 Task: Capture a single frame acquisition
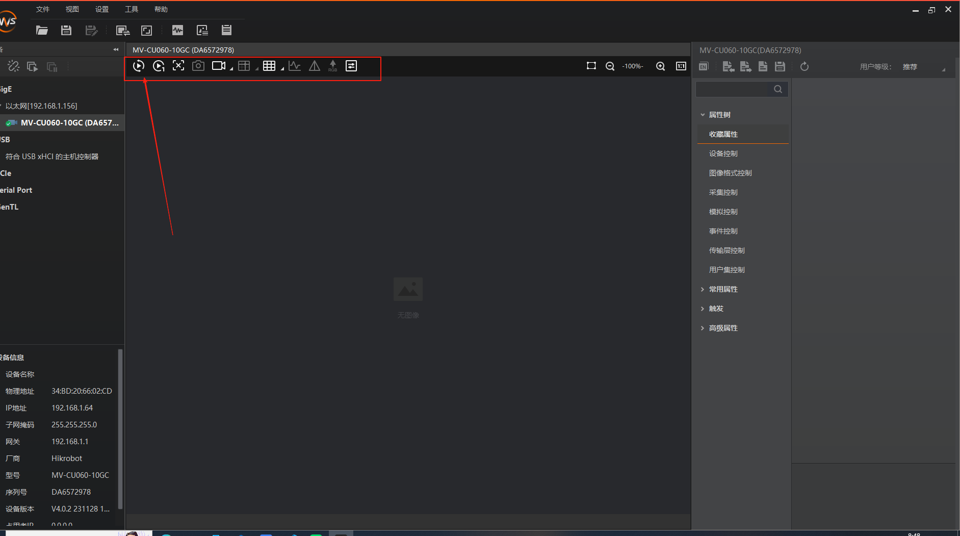pyautogui.click(x=159, y=66)
